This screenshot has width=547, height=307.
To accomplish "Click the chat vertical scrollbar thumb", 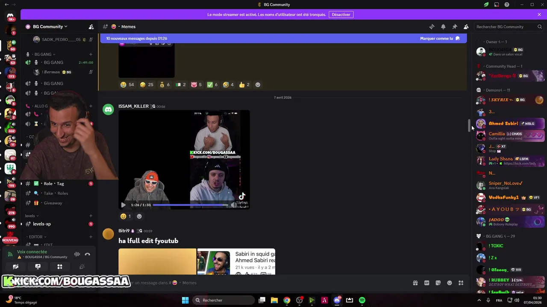I will click(x=469, y=125).
